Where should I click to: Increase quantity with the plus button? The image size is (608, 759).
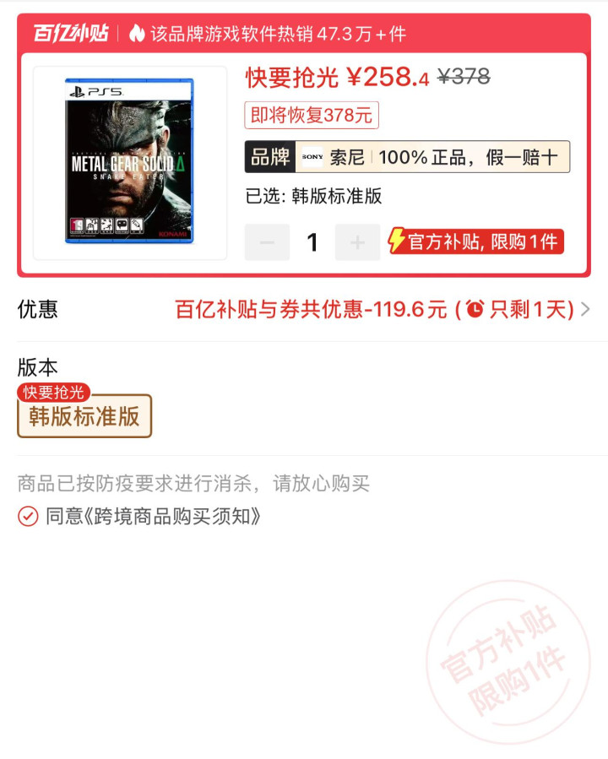[357, 242]
